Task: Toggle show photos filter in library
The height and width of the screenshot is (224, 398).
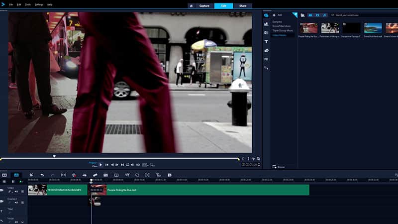Action: click(x=317, y=15)
